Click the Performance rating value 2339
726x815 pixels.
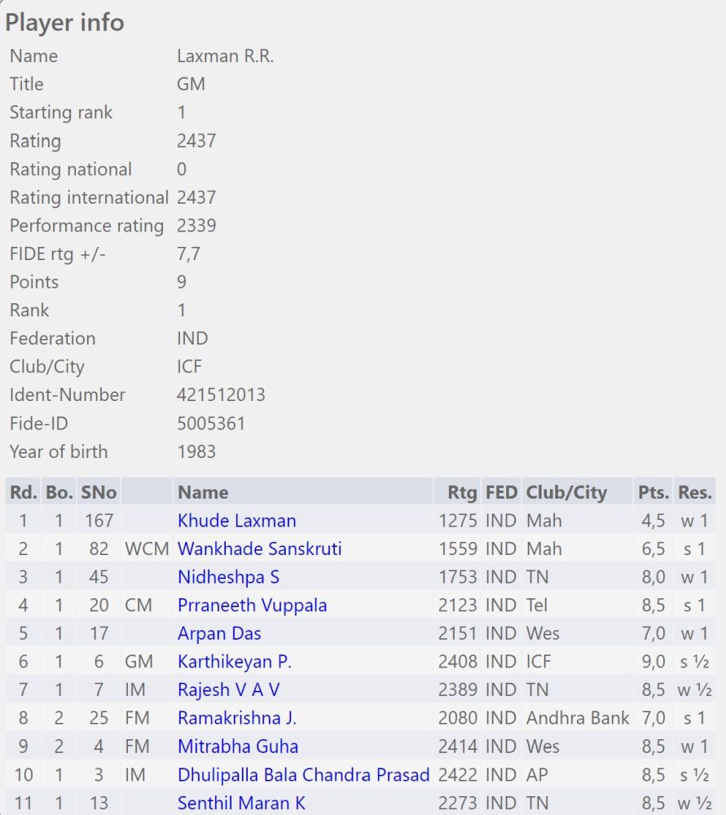coord(196,226)
